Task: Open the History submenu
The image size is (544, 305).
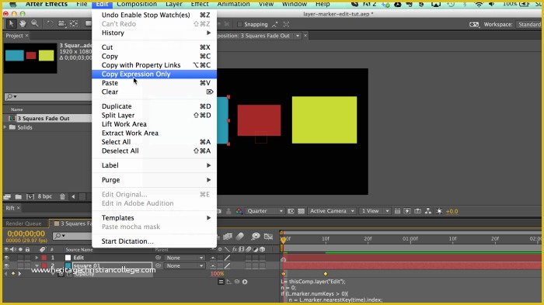Action: pos(154,33)
